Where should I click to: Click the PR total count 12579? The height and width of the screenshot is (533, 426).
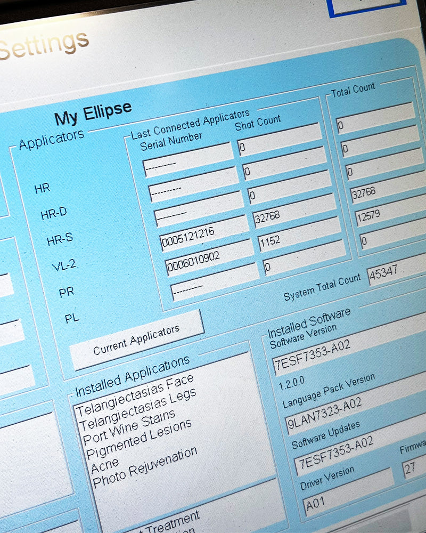tap(391, 211)
